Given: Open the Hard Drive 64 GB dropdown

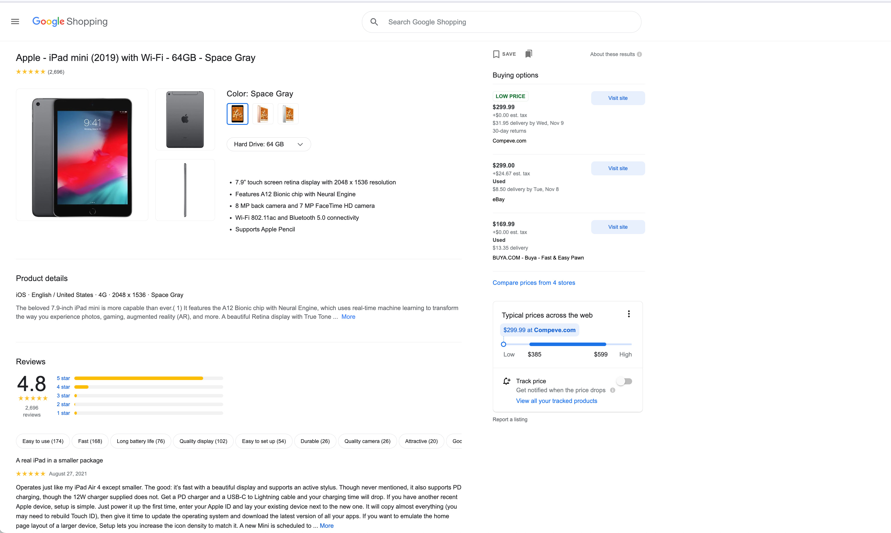Looking at the screenshot, I should coord(268,144).
